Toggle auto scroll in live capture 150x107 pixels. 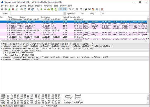click(x=65, y=9)
